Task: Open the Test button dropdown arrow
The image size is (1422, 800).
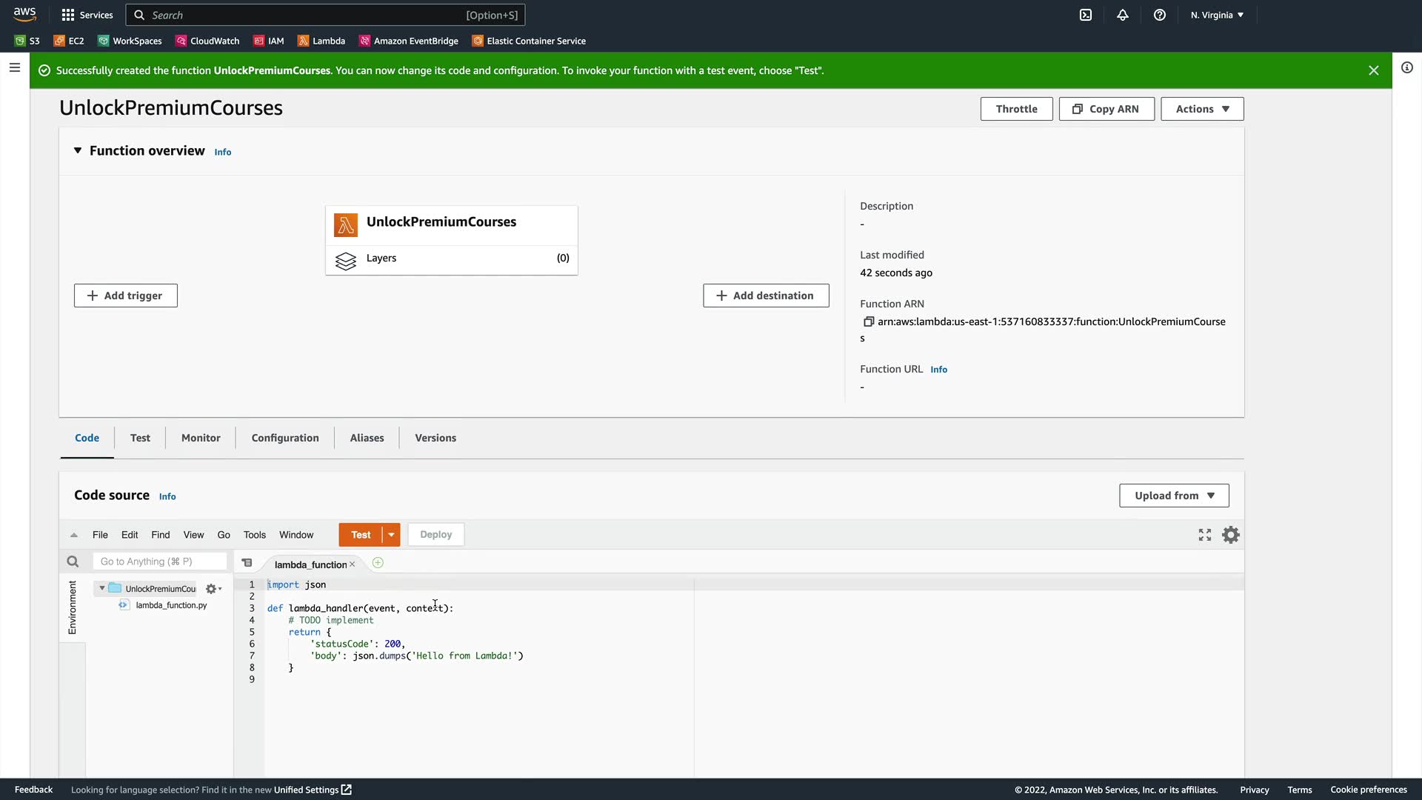Action: pos(391,535)
